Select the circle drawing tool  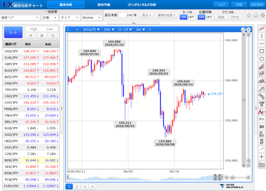(x=261, y=59)
